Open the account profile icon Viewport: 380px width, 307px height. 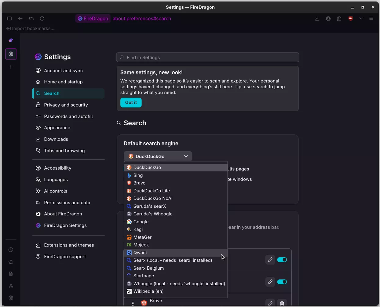click(x=328, y=19)
